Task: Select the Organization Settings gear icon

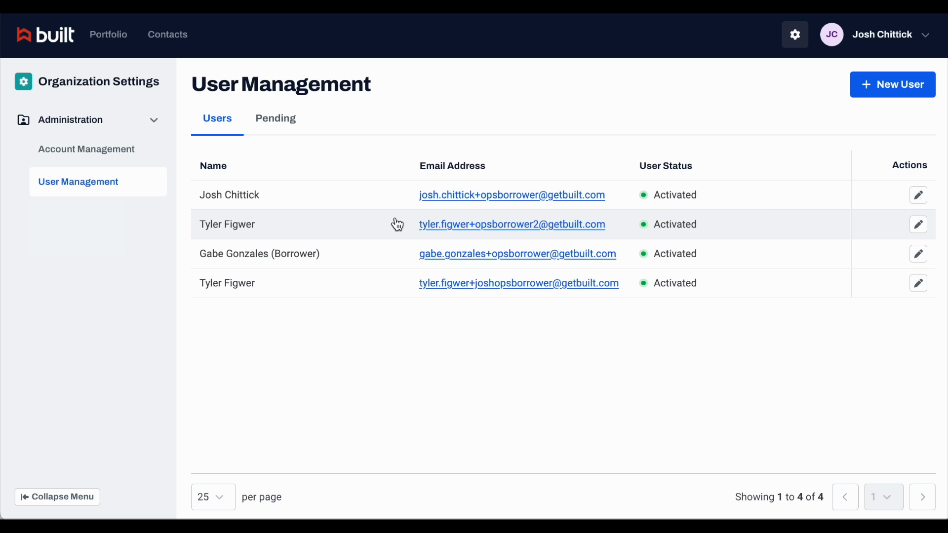Action: [x=23, y=81]
